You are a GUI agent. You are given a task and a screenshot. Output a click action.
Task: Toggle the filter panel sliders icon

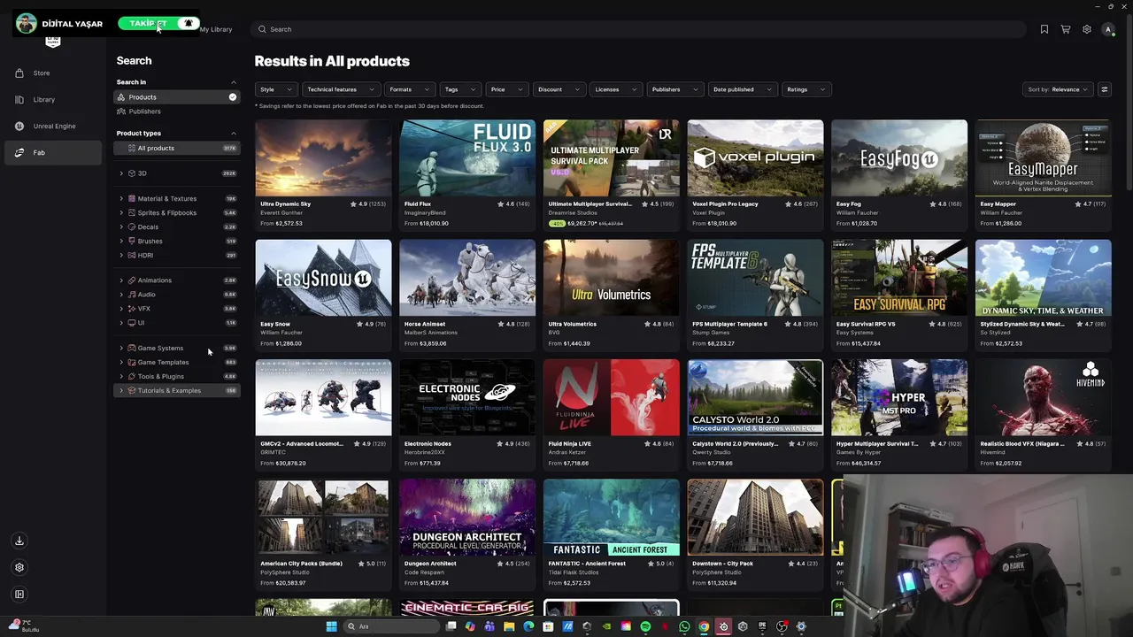pyautogui.click(x=1104, y=89)
